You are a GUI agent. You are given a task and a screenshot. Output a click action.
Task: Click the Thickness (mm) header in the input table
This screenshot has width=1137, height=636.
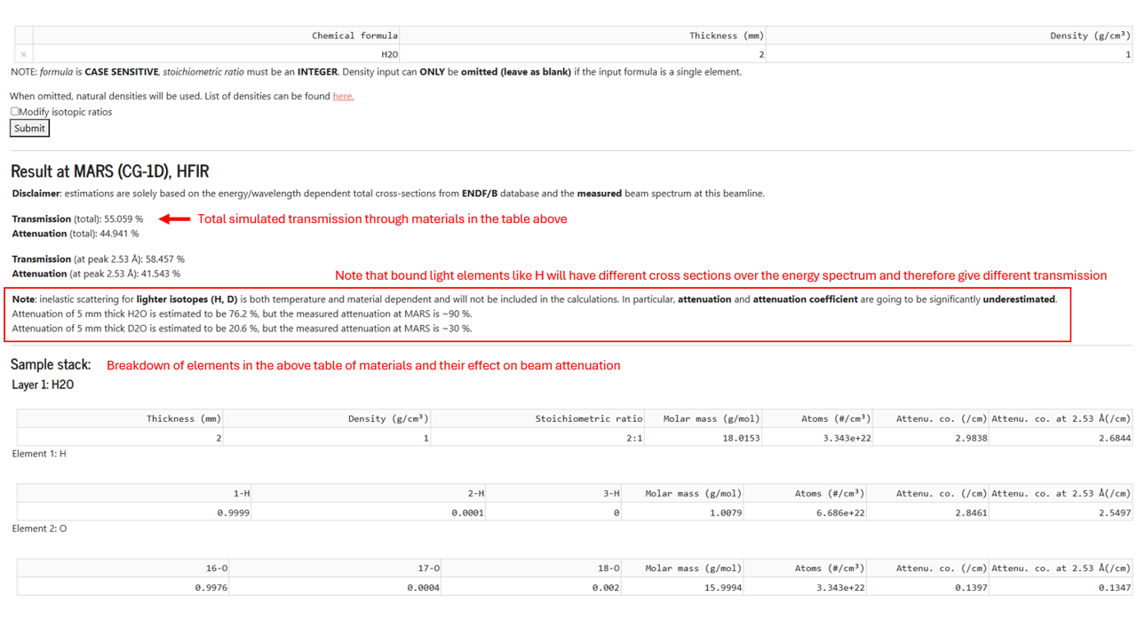pyautogui.click(x=582, y=36)
